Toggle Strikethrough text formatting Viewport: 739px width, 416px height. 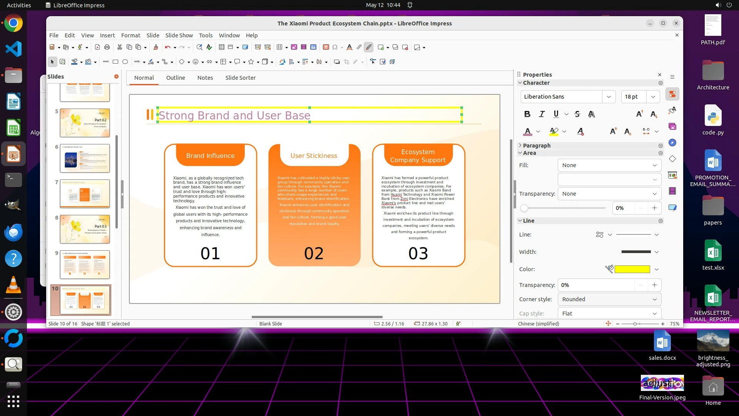577,114
